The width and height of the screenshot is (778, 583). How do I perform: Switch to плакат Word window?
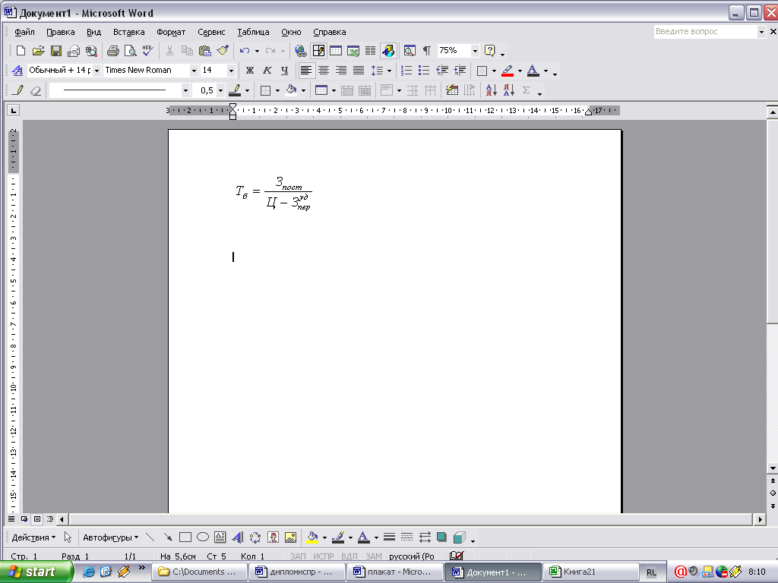(x=395, y=572)
